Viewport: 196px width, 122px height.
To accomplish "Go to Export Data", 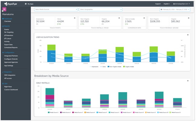I will click(x=8, y=45).
